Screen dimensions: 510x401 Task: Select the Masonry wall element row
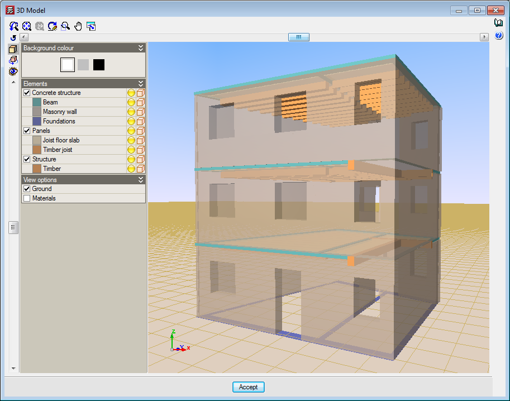pyautogui.click(x=60, y=112)
